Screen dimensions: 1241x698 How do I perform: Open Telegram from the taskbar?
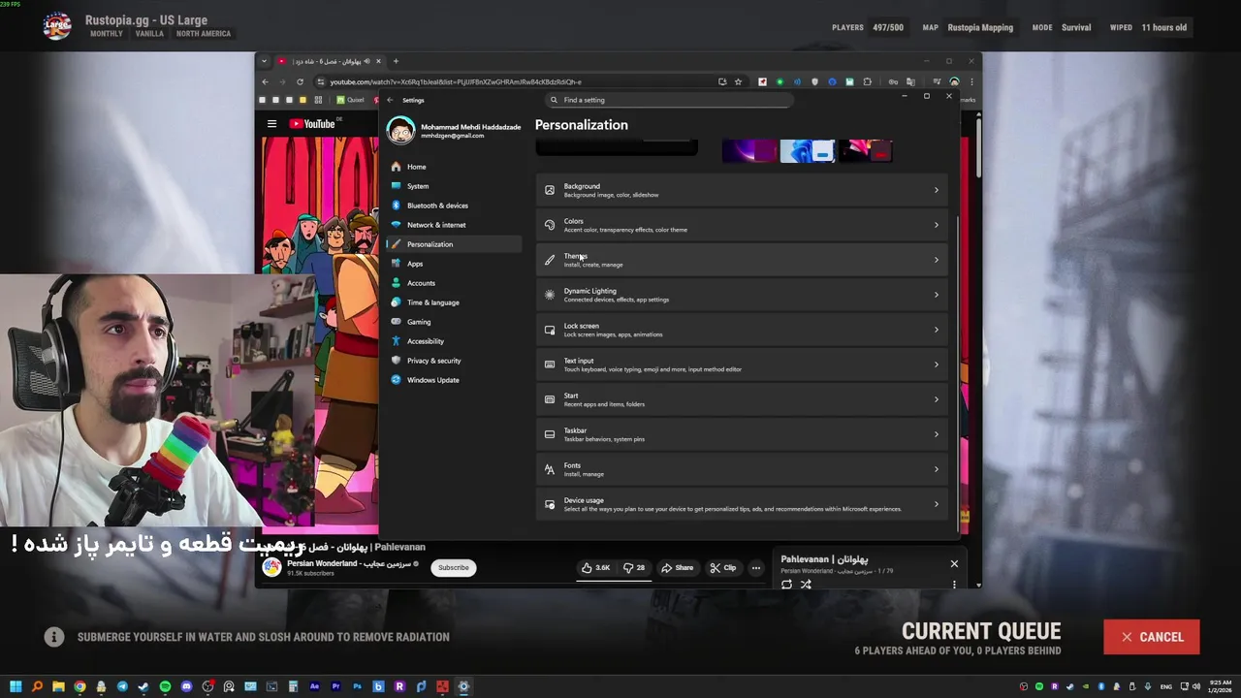click(122, 686)
